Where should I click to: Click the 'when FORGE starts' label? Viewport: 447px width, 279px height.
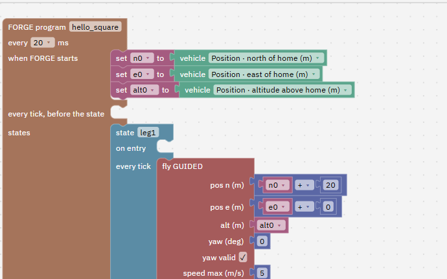[43, 58]
